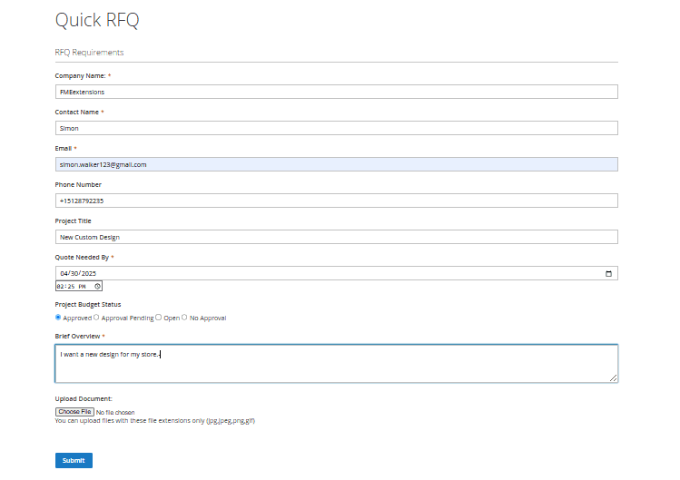
Task: Click the 'Upload Document:' label
Action: coord(84,399)
